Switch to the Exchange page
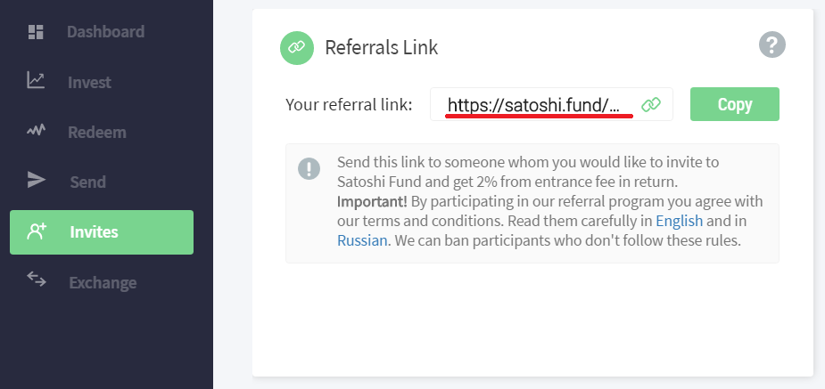The height and width of the screenshot is (389, 825). (103, 283)
